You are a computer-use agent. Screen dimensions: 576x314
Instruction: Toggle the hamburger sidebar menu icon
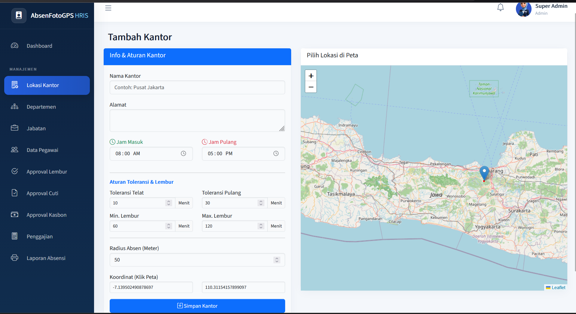108,8
